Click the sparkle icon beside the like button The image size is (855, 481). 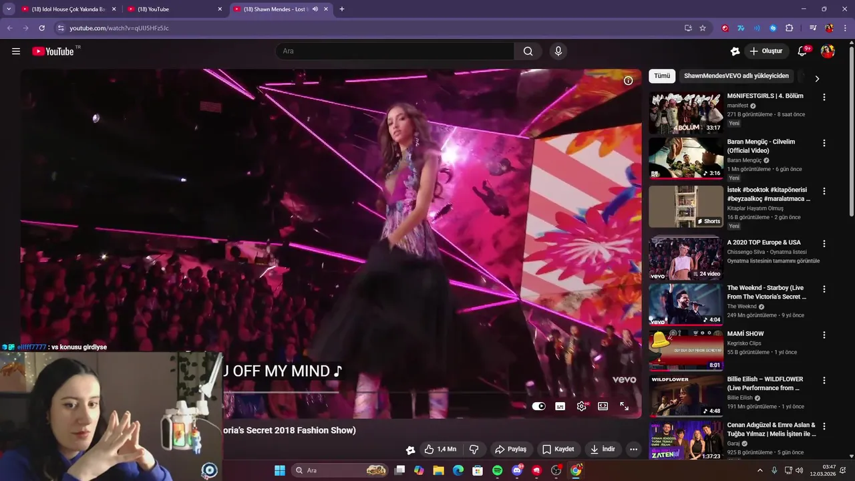coord(410,450)
